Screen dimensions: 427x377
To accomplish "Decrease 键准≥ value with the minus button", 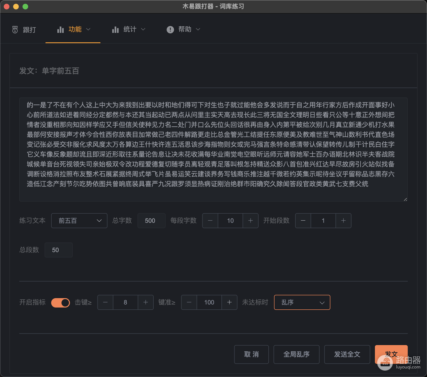I will [x=189, y=303].
